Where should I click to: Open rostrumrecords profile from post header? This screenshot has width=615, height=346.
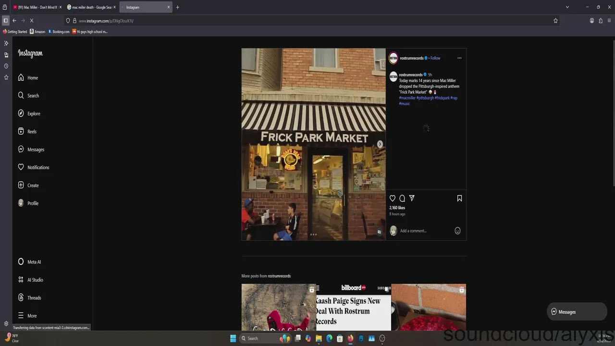412,58
